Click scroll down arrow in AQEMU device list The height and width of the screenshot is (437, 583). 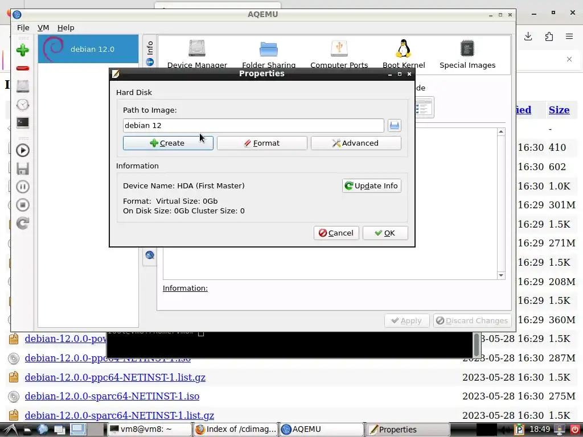tap(501, 275)
